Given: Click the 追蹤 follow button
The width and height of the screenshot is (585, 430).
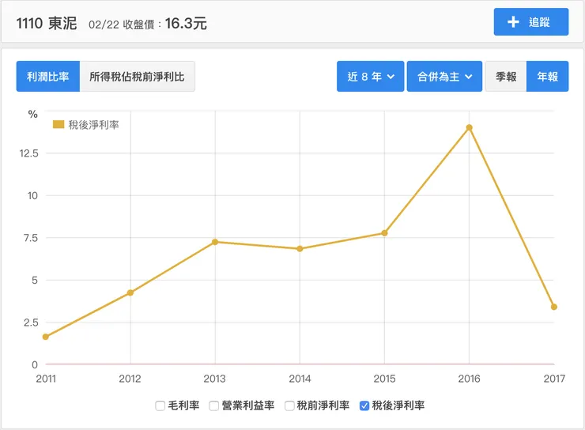Looking at the screenshot, I should 531,21.
